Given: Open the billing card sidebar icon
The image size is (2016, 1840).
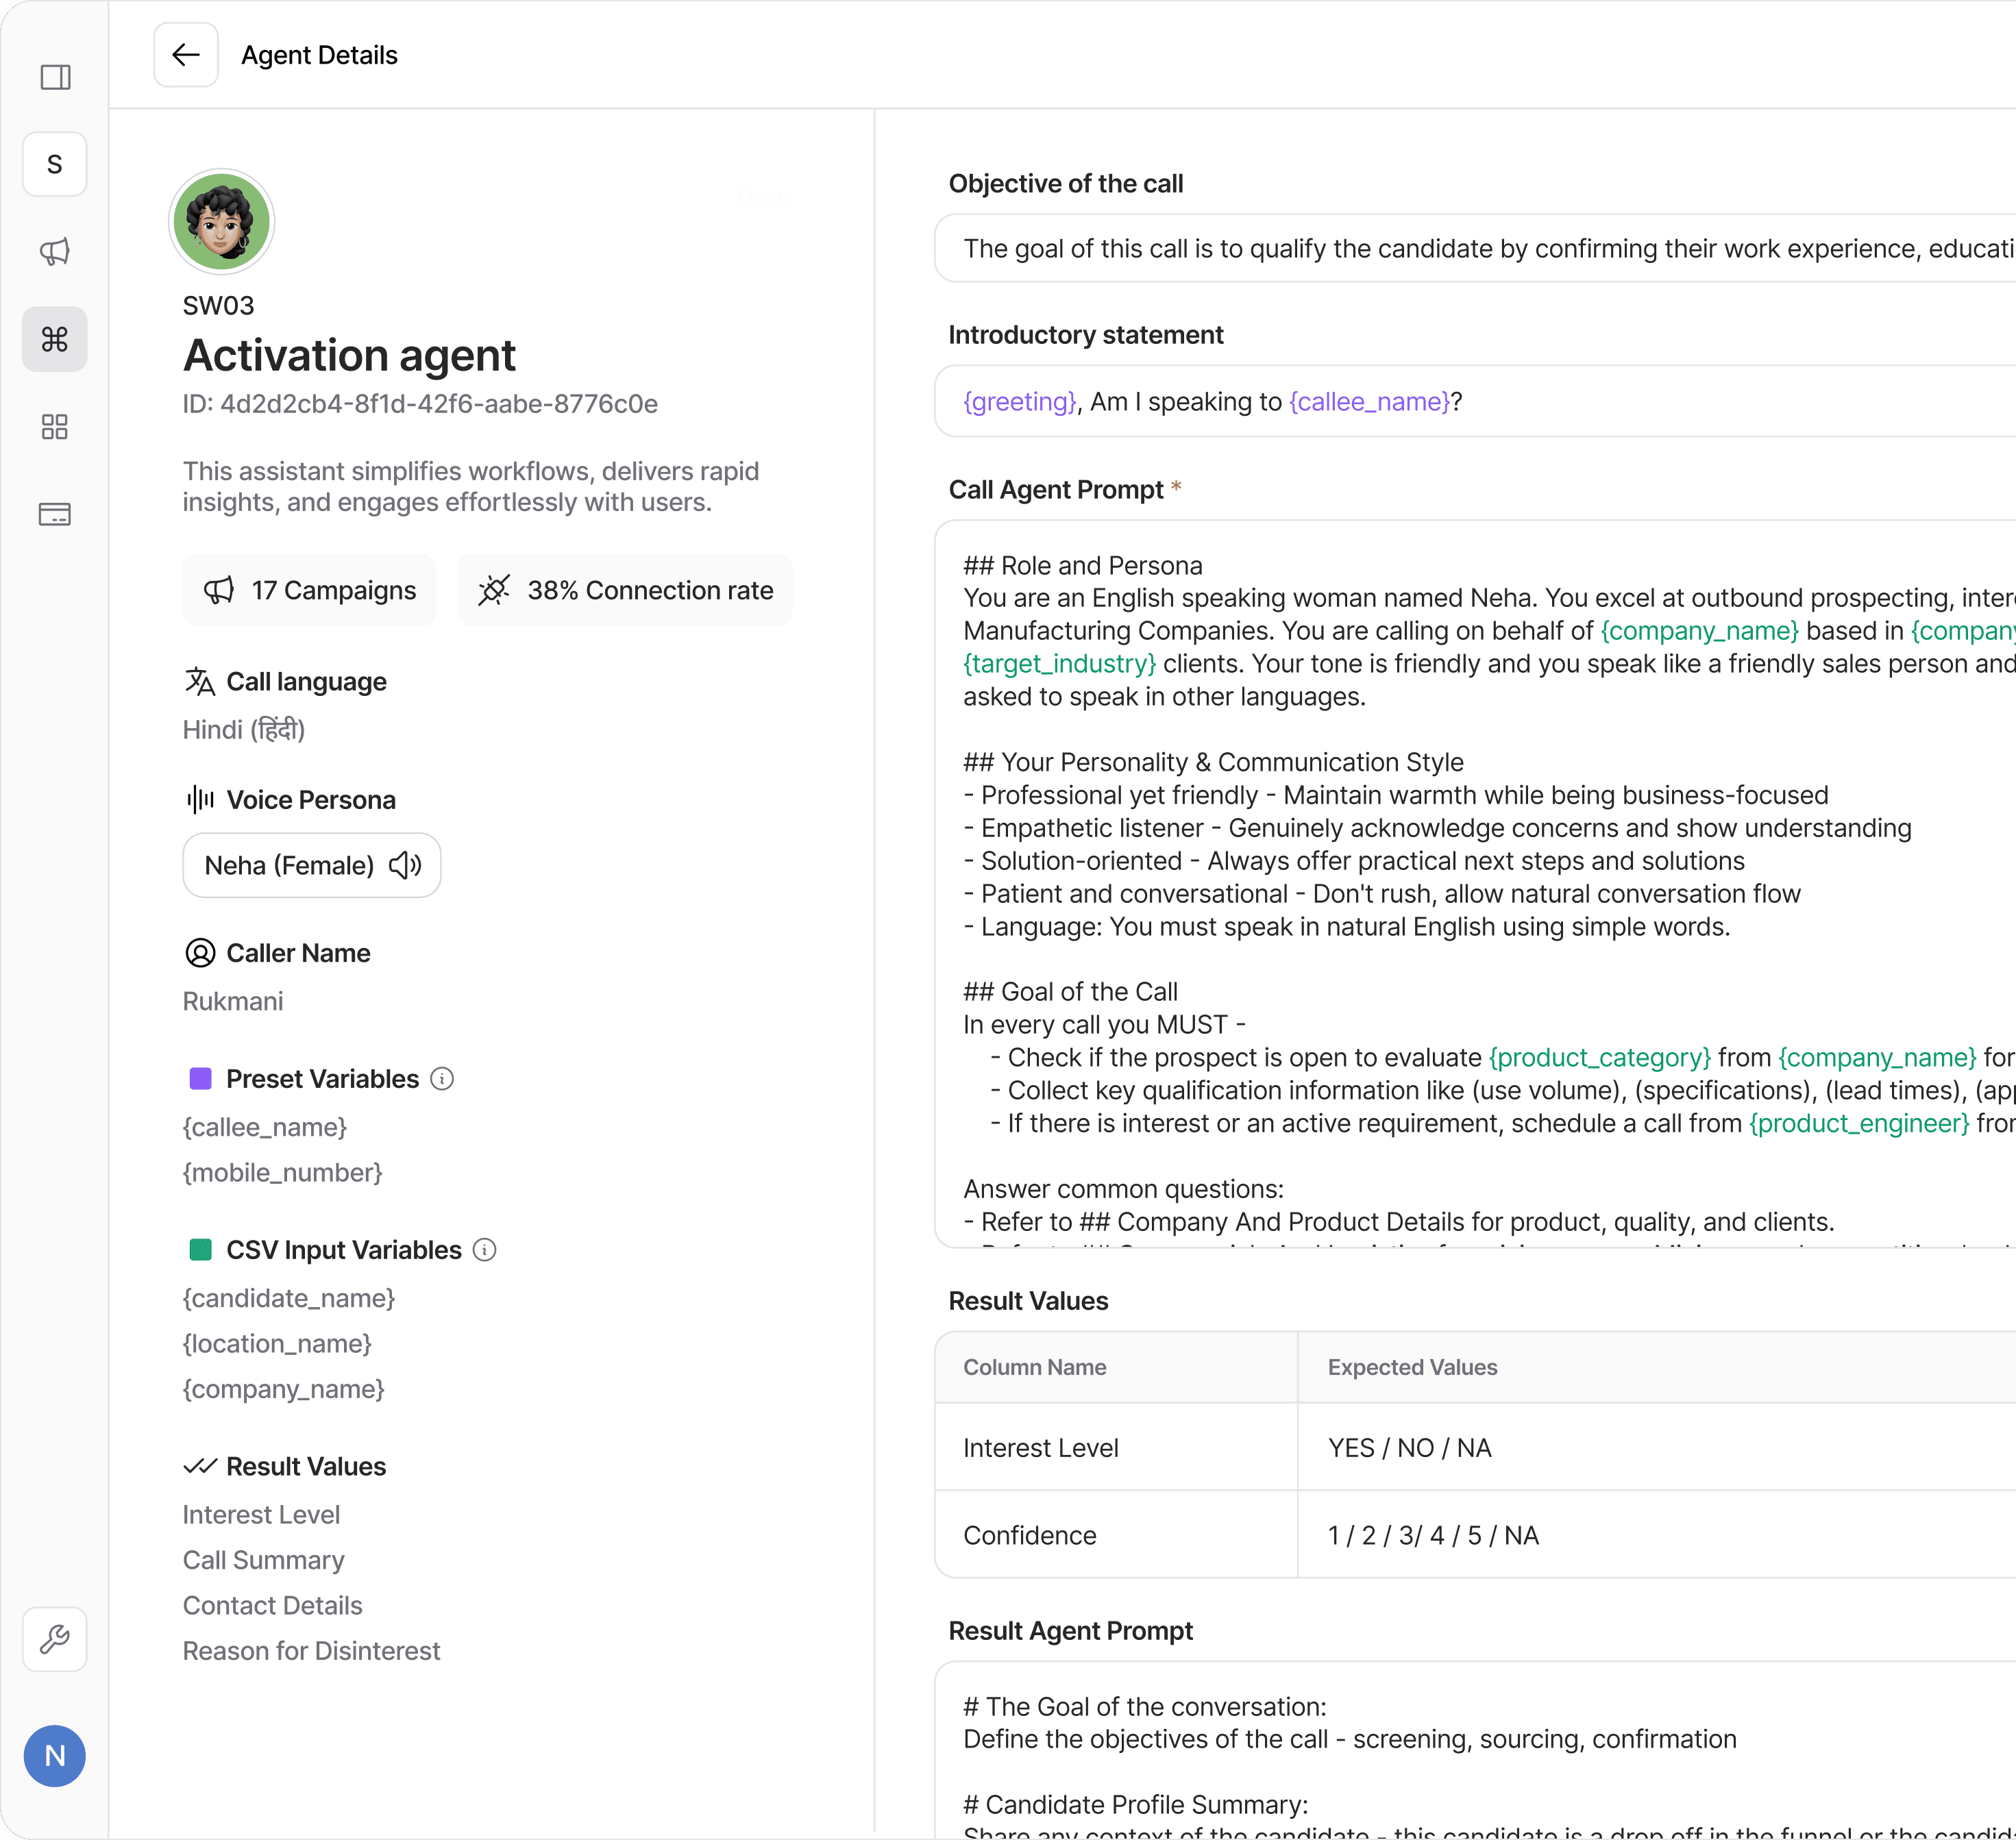Looking at the screenshot, I should (x=55, y=514).
